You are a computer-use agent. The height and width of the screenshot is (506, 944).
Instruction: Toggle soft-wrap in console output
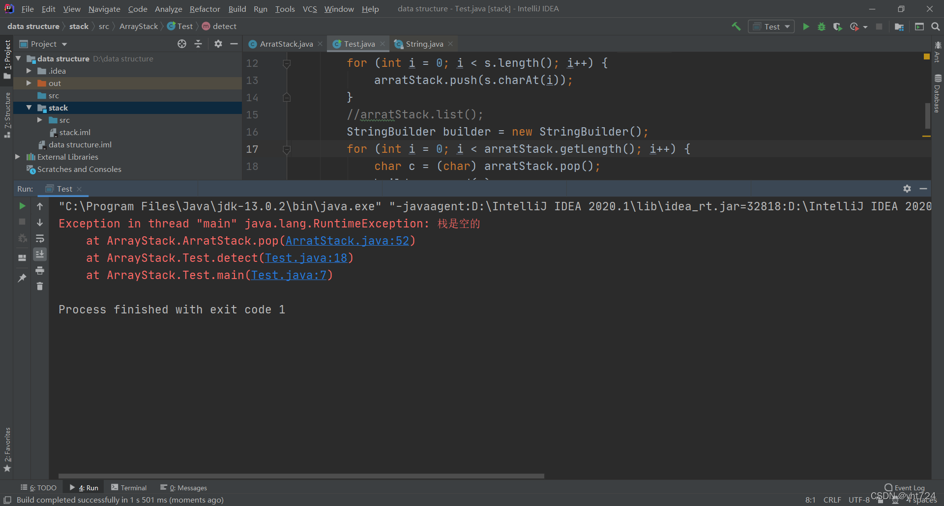40,239
